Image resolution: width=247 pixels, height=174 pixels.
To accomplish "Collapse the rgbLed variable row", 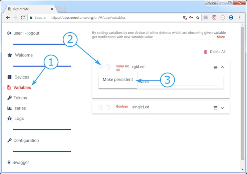I will pyautogui.click(x=222, y=67).
